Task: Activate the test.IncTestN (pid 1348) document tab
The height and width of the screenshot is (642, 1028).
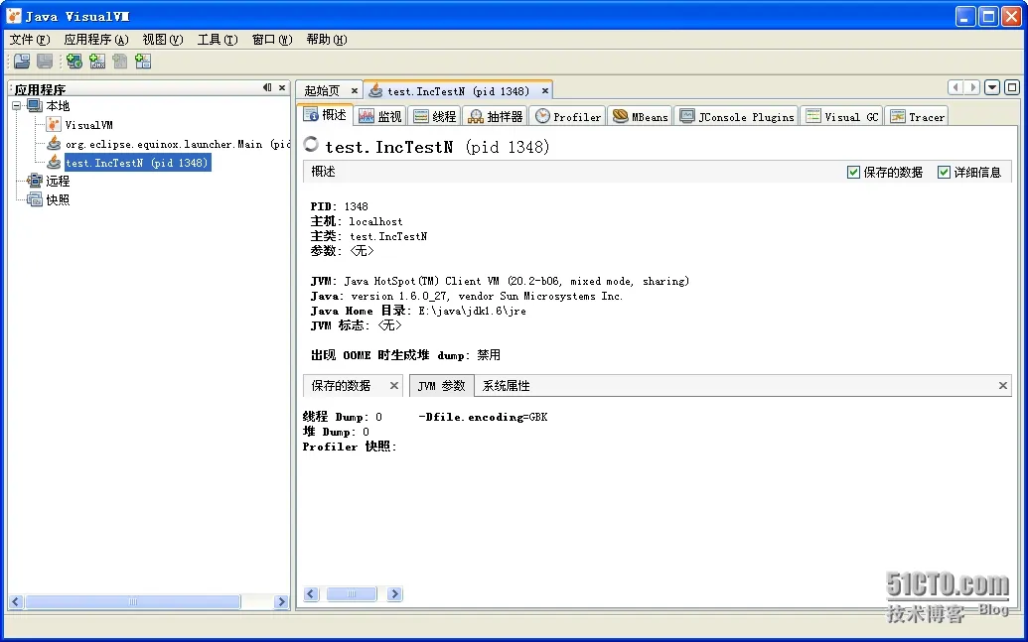Action: (458, 91)
